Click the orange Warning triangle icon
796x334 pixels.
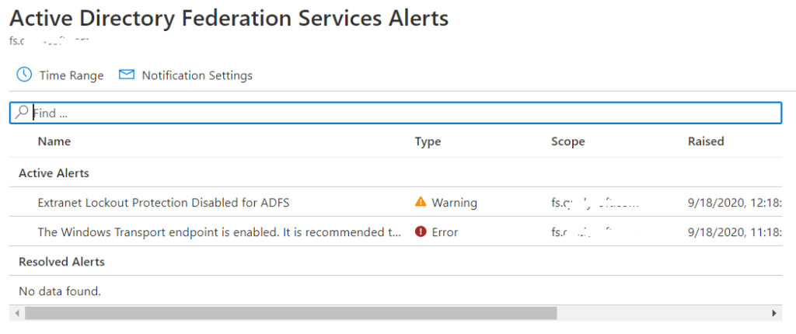pos(421,202)
